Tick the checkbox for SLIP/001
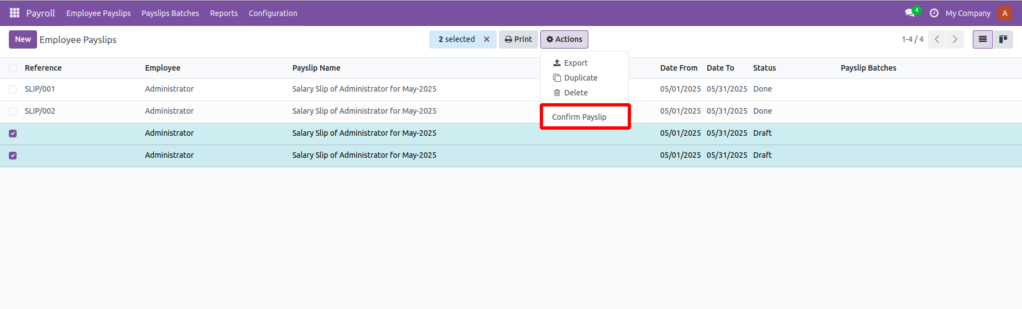 pyautogui.click(x=13, y=89)
